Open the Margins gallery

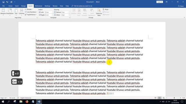point(3,12)
